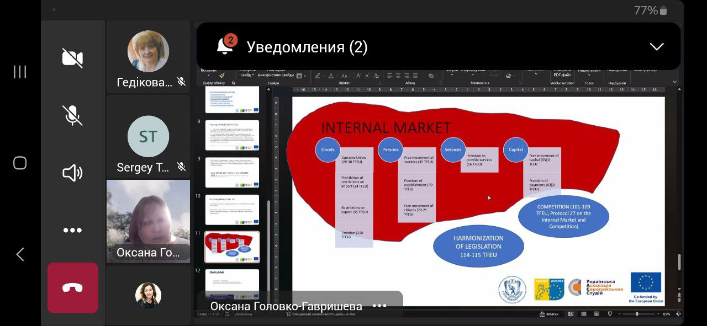Open slide 10 thumbnail in PowerPoint
The image size is (707, 326).
click(x=232, y=210)
